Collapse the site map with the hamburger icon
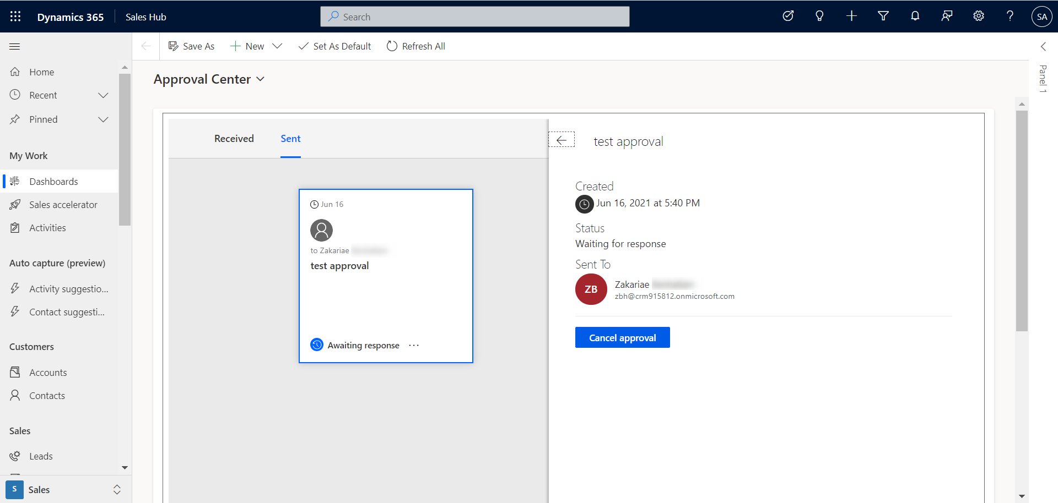The width and height of the screenshot is (1058, 503). [x=14, y=46]
